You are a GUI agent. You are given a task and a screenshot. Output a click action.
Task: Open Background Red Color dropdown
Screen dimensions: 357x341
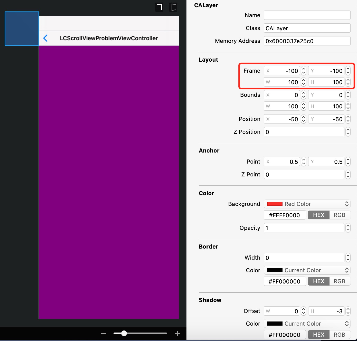coord(307,204)
